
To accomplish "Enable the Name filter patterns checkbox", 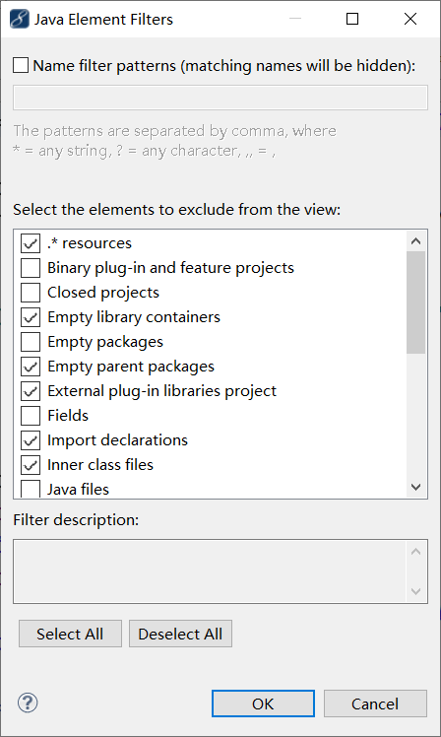I will [x=21, y=65].
